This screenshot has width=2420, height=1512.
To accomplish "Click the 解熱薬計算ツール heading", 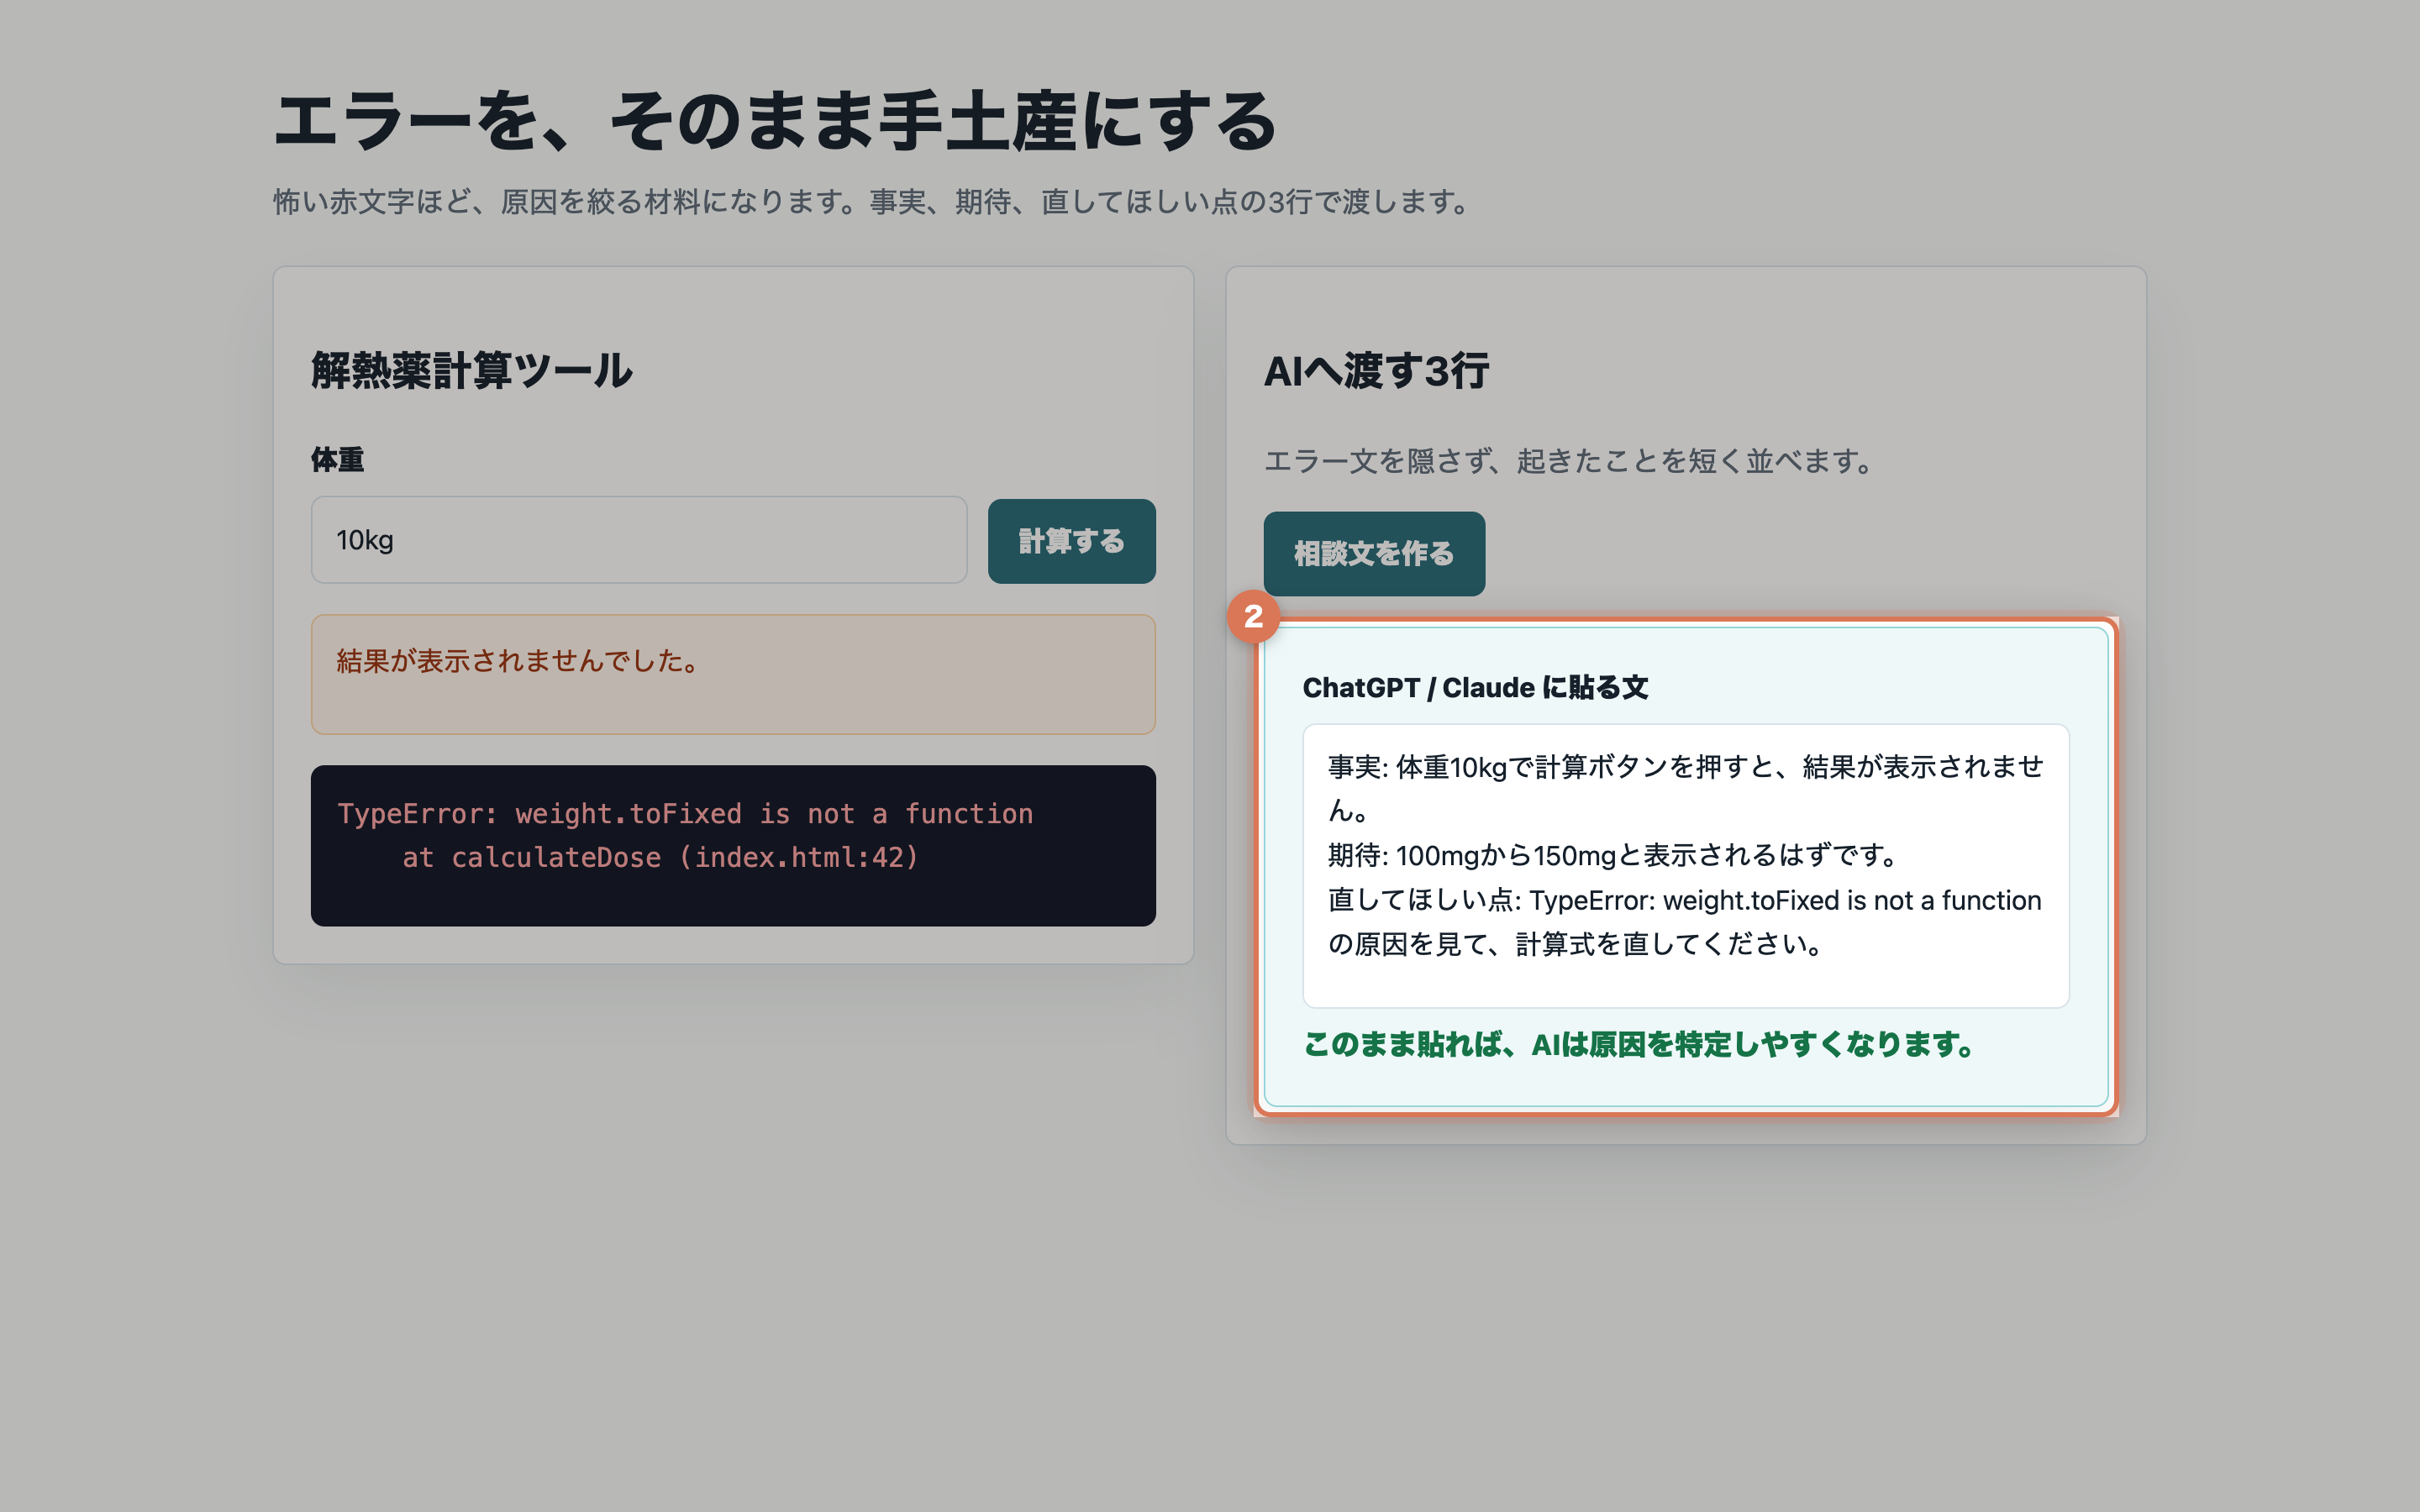I will click(471, 370).
